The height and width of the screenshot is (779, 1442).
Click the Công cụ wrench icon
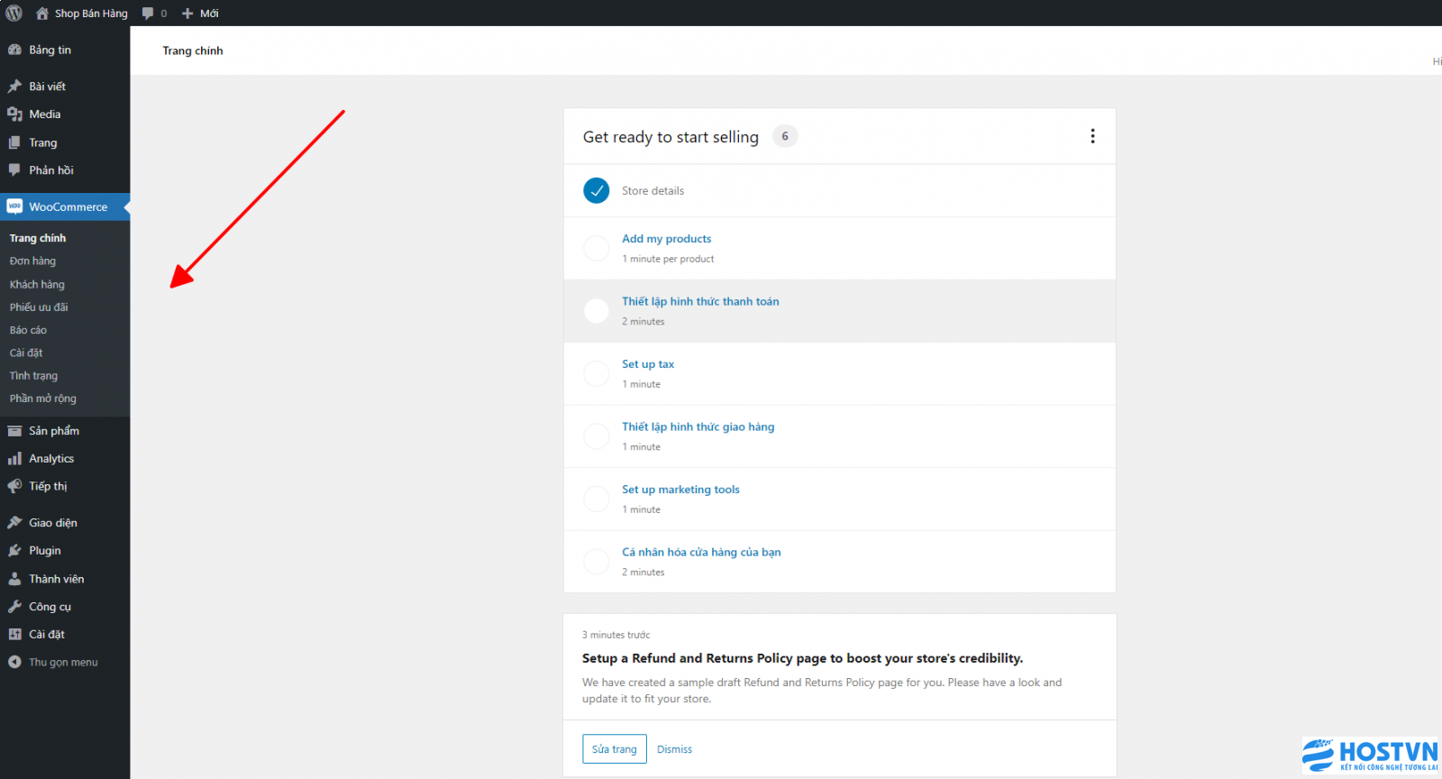14,607
